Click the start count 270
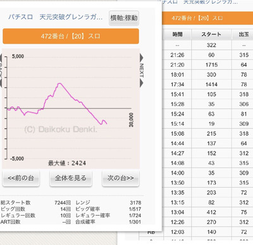253x245 pixels. pos(211,222)
